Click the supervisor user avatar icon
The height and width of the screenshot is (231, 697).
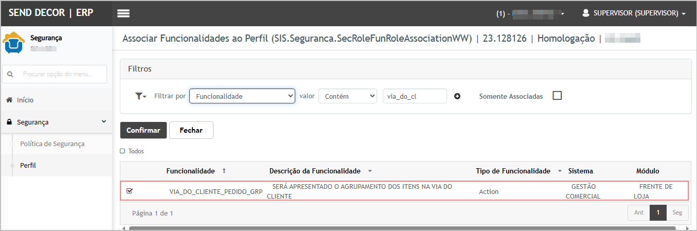click(585, 13)
